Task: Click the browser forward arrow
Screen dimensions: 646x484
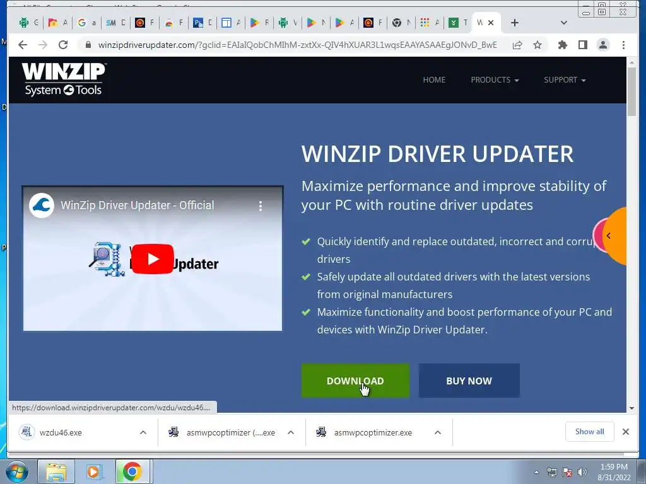Action: pos(43,45)
